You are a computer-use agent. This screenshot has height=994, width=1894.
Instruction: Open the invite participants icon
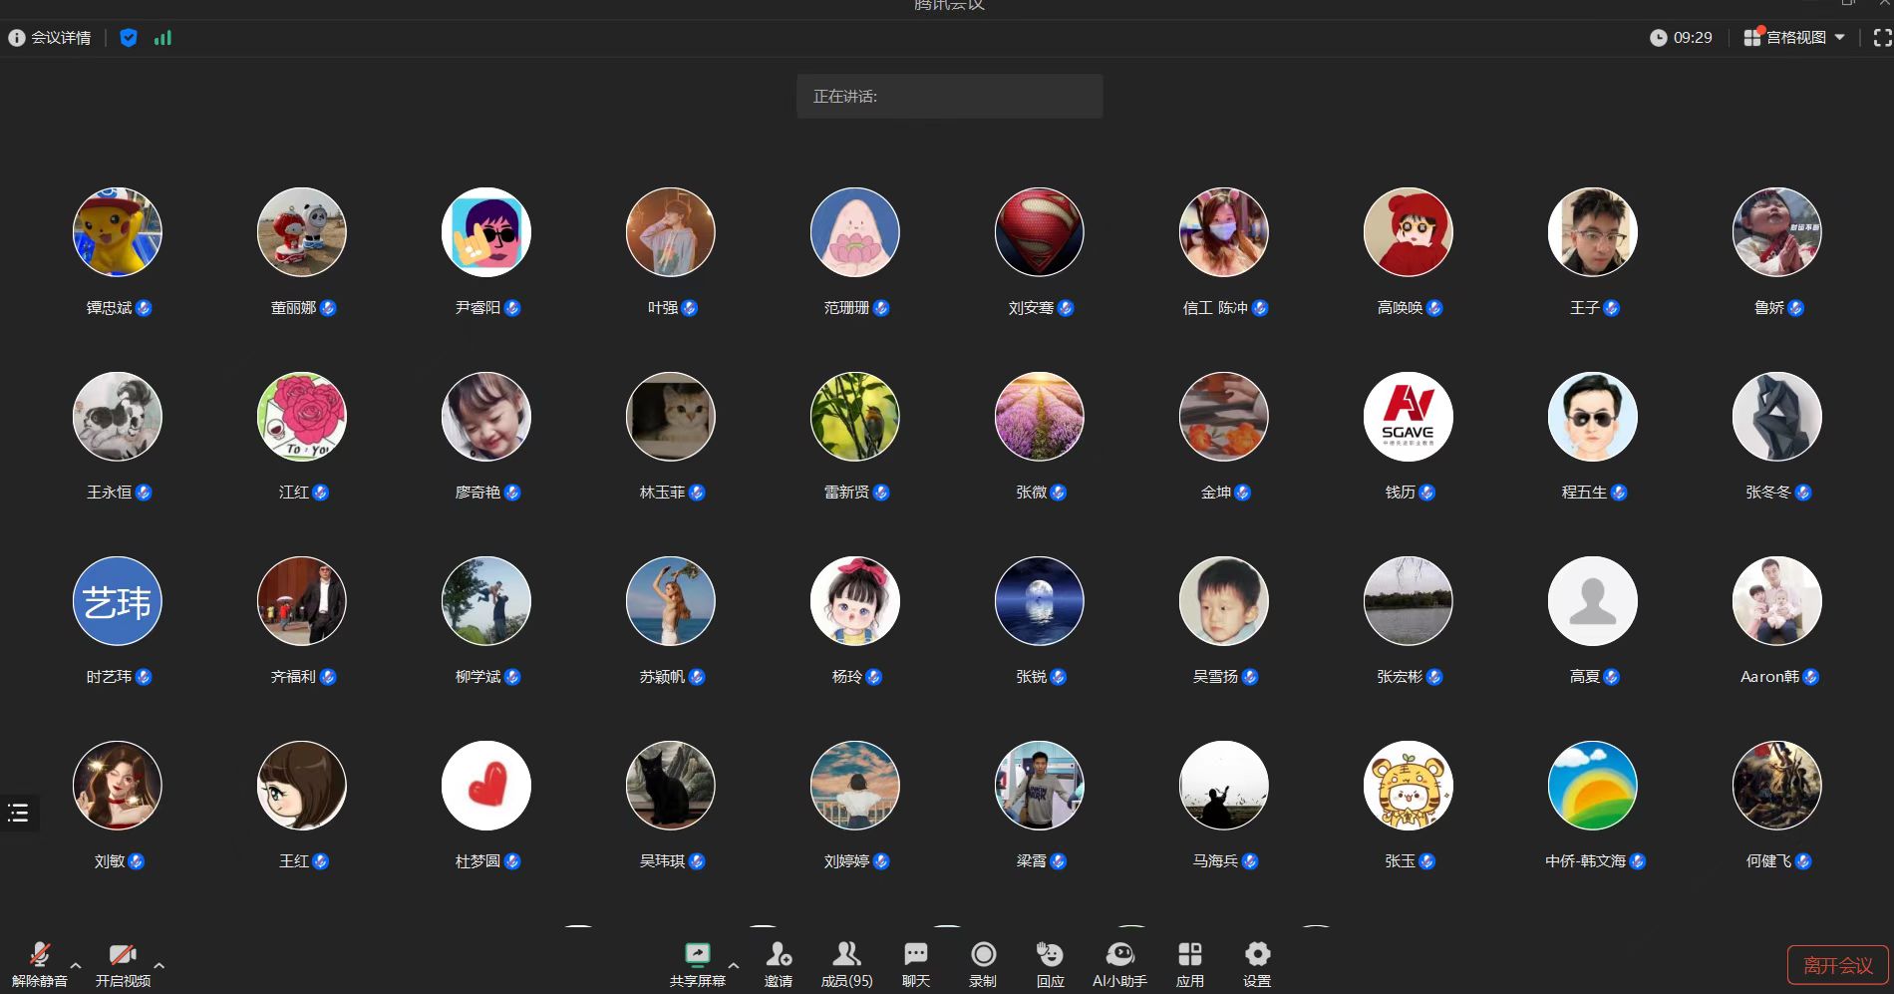tap(779, 955)
